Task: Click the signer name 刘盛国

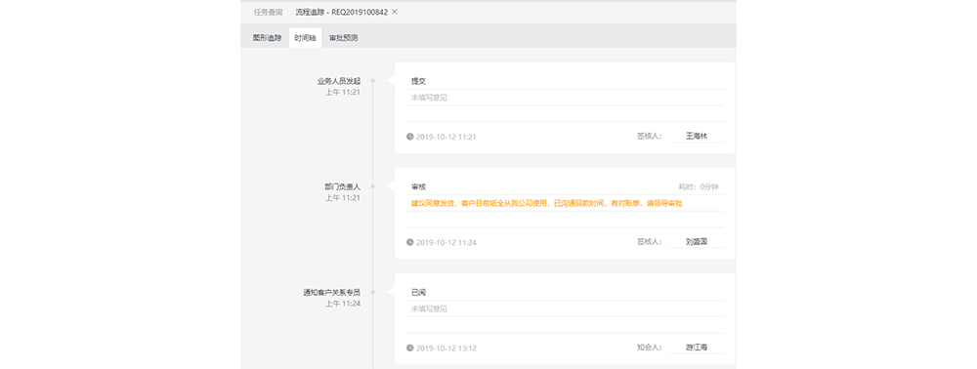Action: click(x=697, y=241)
